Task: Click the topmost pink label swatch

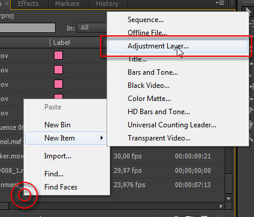Action: (x=58, y=56)
